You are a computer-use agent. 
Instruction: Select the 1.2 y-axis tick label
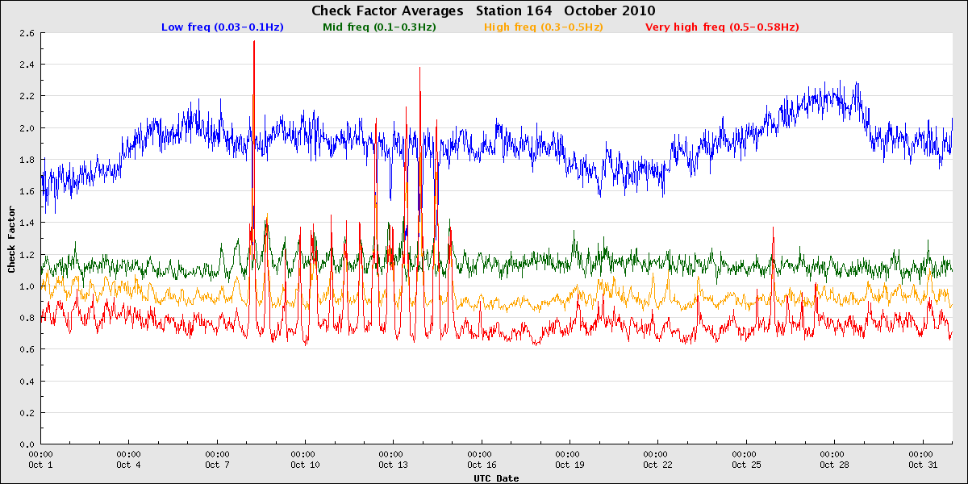click(27, 254)
